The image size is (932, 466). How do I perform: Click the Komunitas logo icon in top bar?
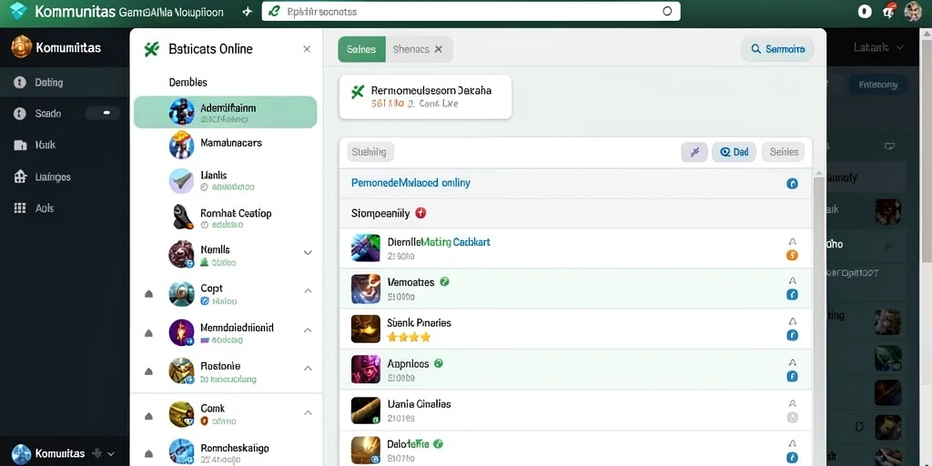click(18, 11)
